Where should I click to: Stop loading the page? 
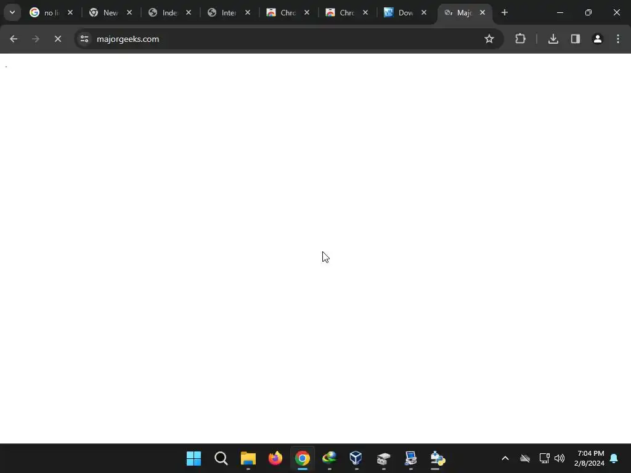click(58, 39)
